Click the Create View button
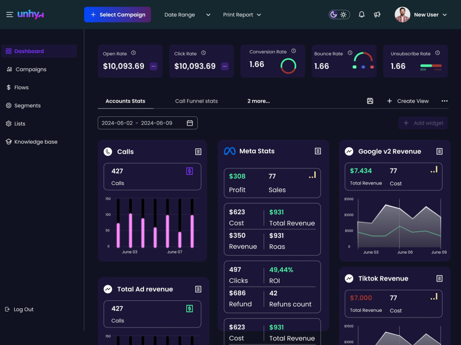The image size is (461, 345). click(408, 101)
